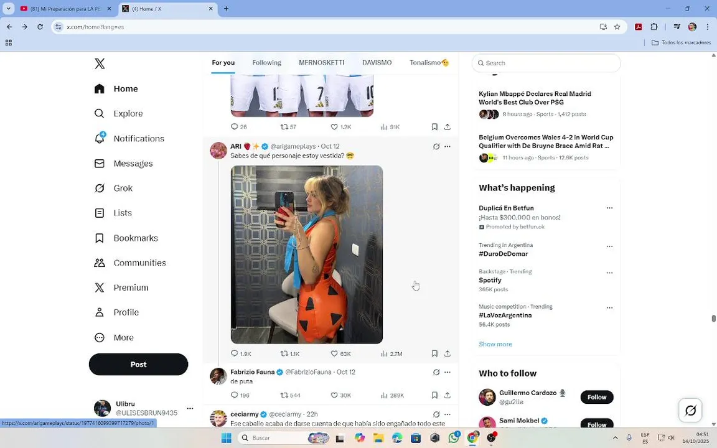Switch to the Following tab
Screen dimensions: 717x448
pyautogui.click(x=266, y=63)
